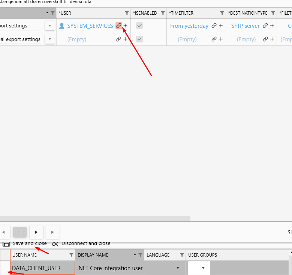Open SYSTEM_SERVICES user link

tap(90, 26)
